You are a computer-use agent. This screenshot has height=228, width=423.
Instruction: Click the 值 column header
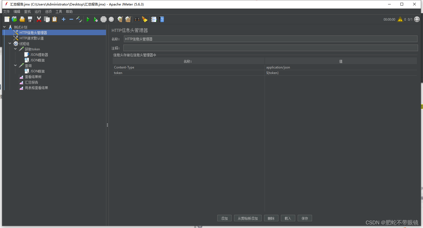[341, 61]
